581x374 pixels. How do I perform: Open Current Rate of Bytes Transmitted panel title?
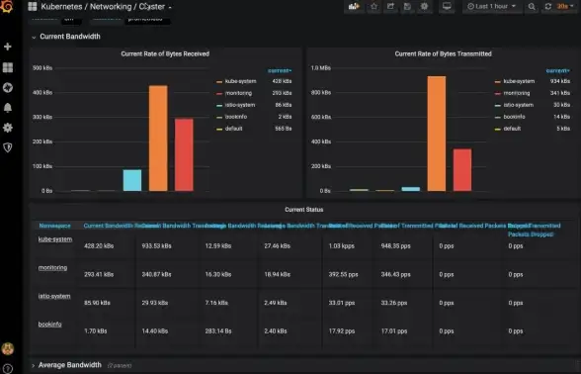[x=443, y=53]
